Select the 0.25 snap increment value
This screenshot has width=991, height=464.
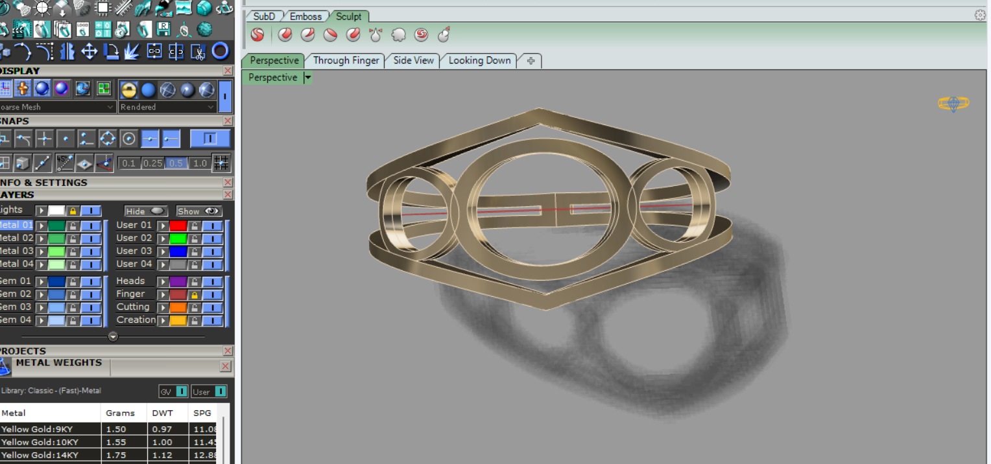click(x=152, y=163)
